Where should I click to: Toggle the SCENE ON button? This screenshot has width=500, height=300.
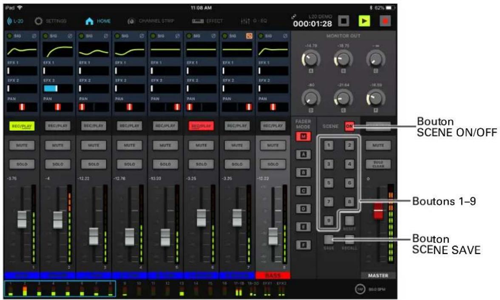coord(349,126)
